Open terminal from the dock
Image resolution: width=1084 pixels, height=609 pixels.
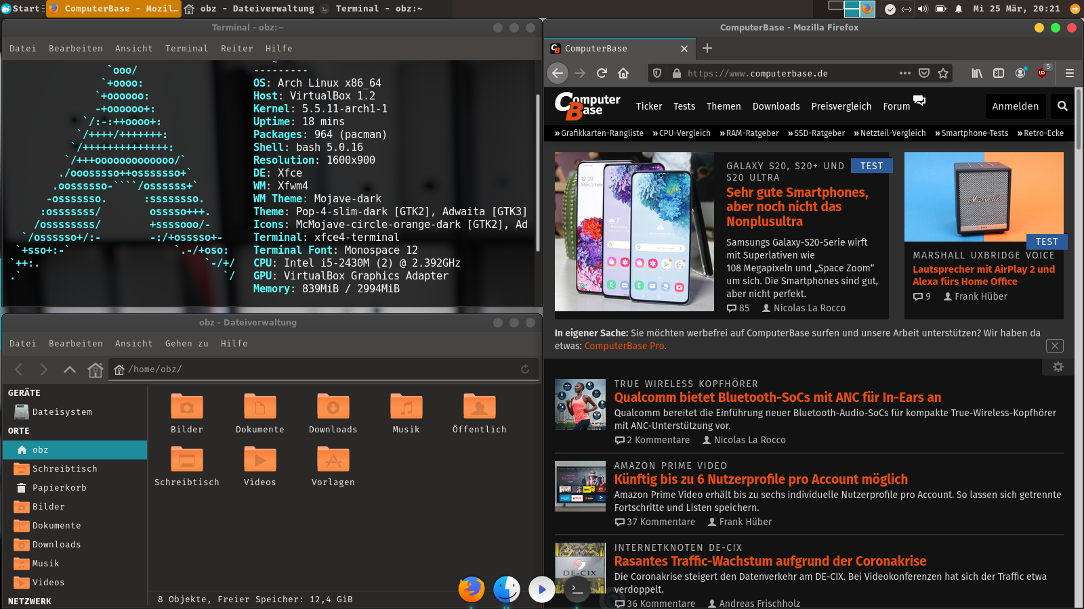(577, 589)
